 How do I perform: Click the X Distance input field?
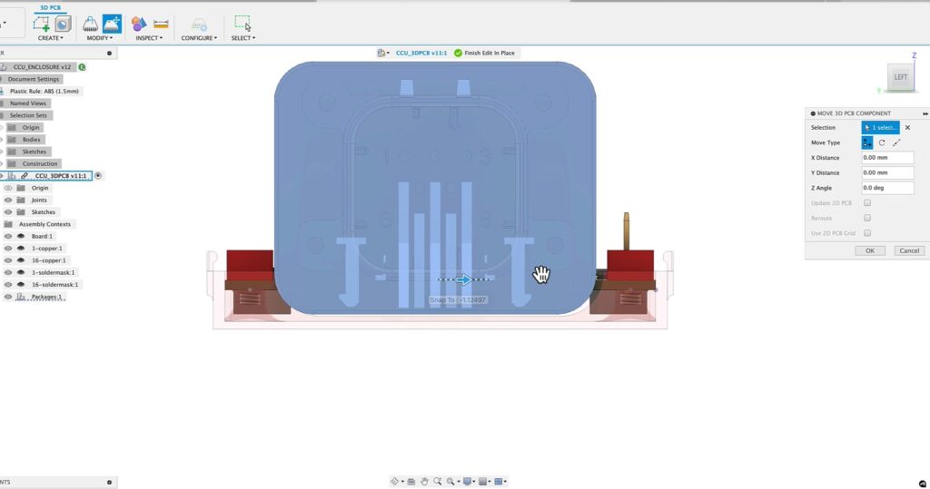887,158
